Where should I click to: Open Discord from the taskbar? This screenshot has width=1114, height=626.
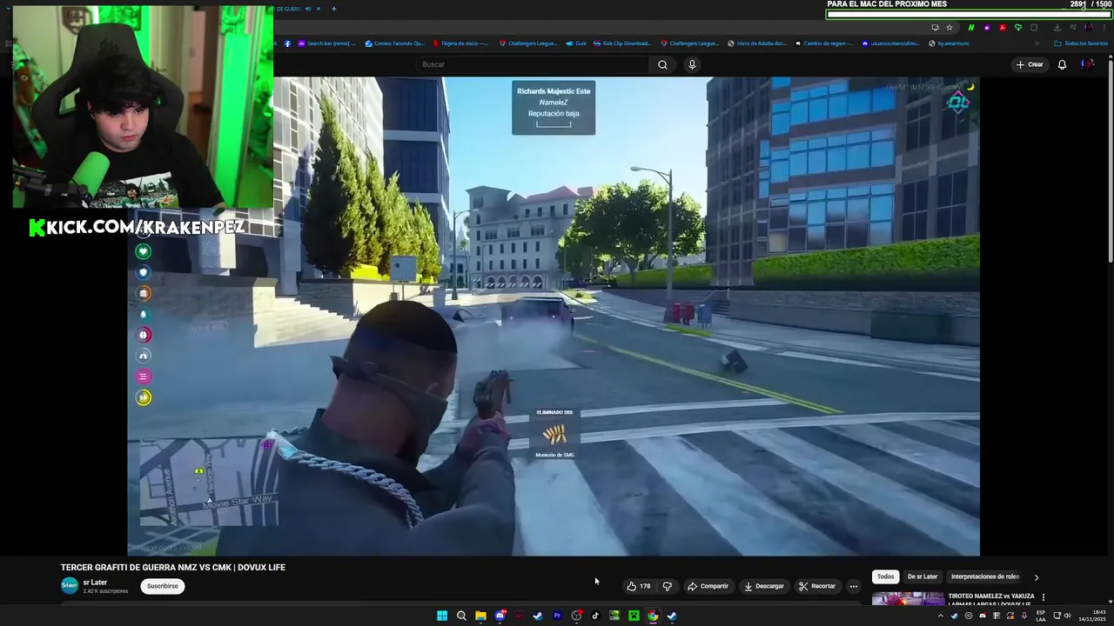pyautogui.click(x=500, y=616)
